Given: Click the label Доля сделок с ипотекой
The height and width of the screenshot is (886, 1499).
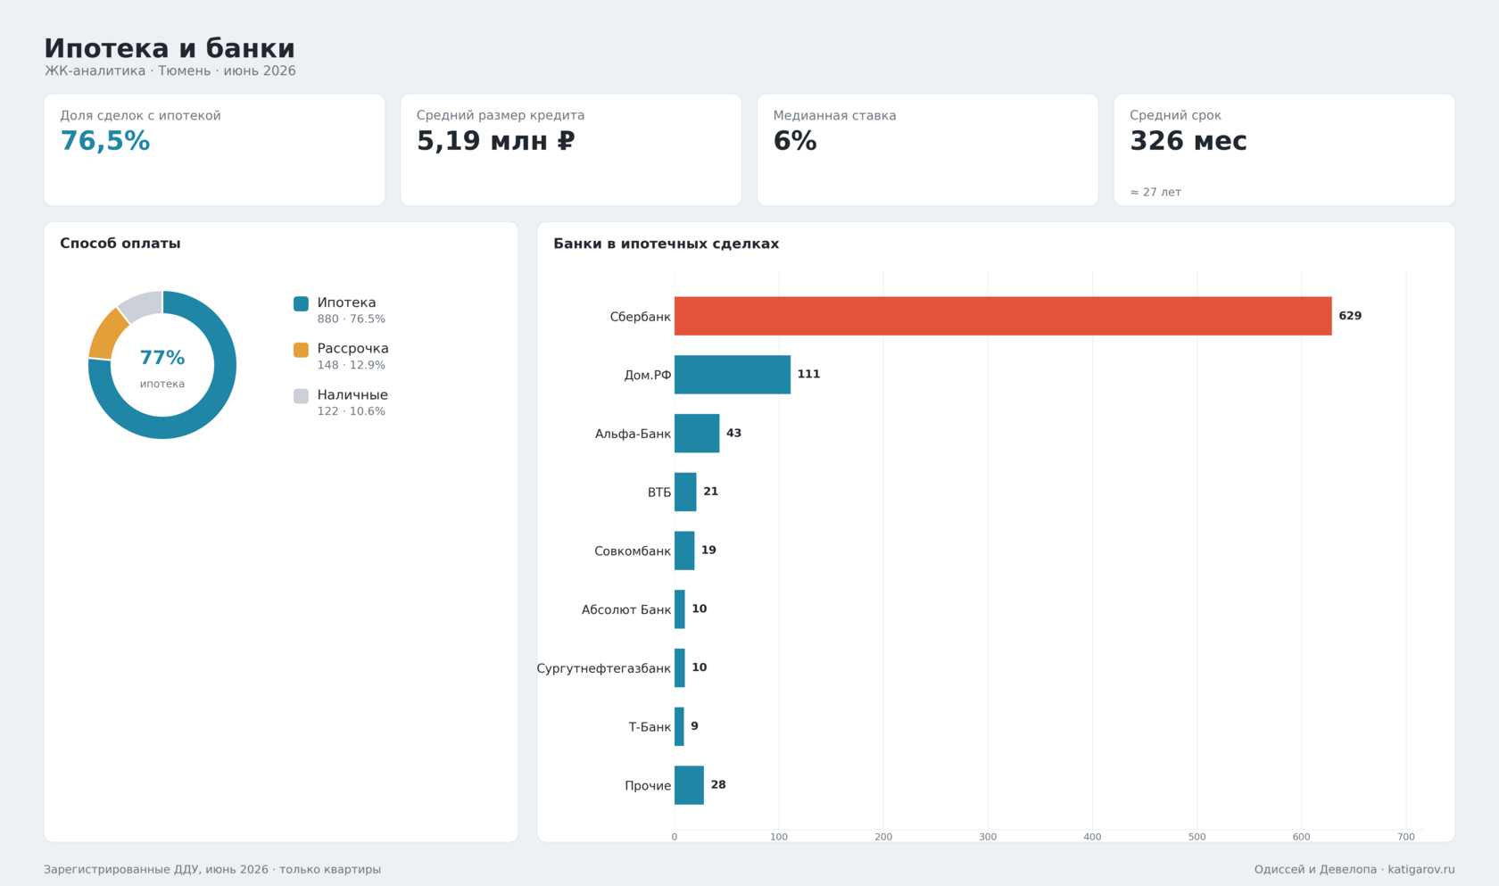Looking at the screenshot, I should [x=140, y=116].
